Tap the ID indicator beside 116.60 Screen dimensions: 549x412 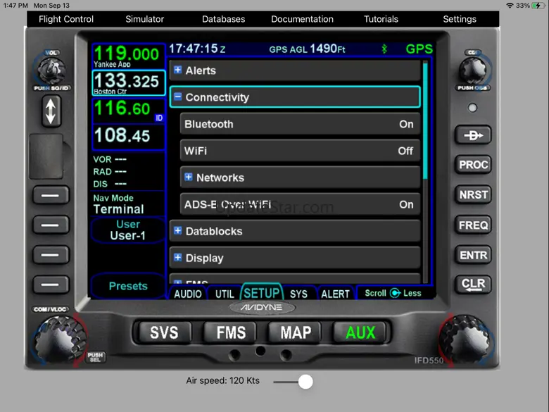159,118
